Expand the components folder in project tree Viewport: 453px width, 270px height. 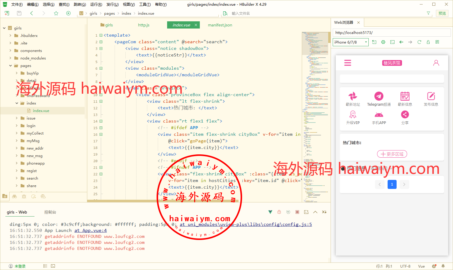[x=10, y=50]
